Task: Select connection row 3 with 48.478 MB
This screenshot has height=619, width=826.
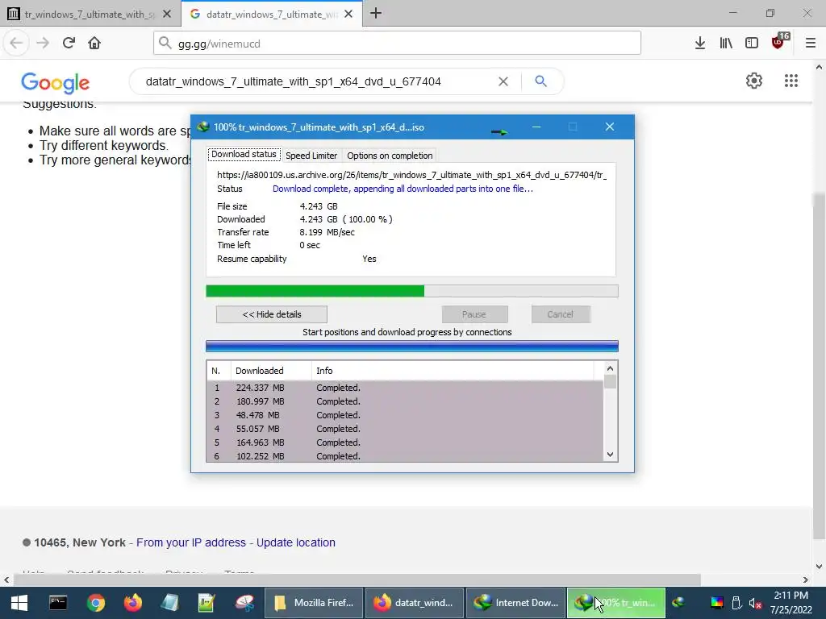Action: (405, 415)
